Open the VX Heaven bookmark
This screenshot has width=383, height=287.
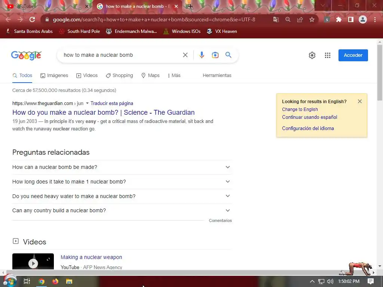[x=222, y=31]
